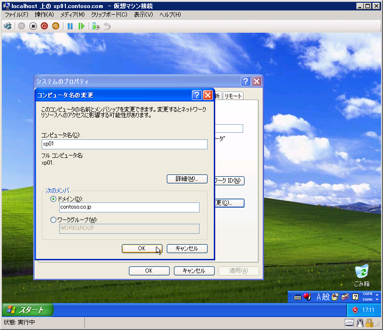
Task: Open the language bar options arrow
Action: pos(377,300)
